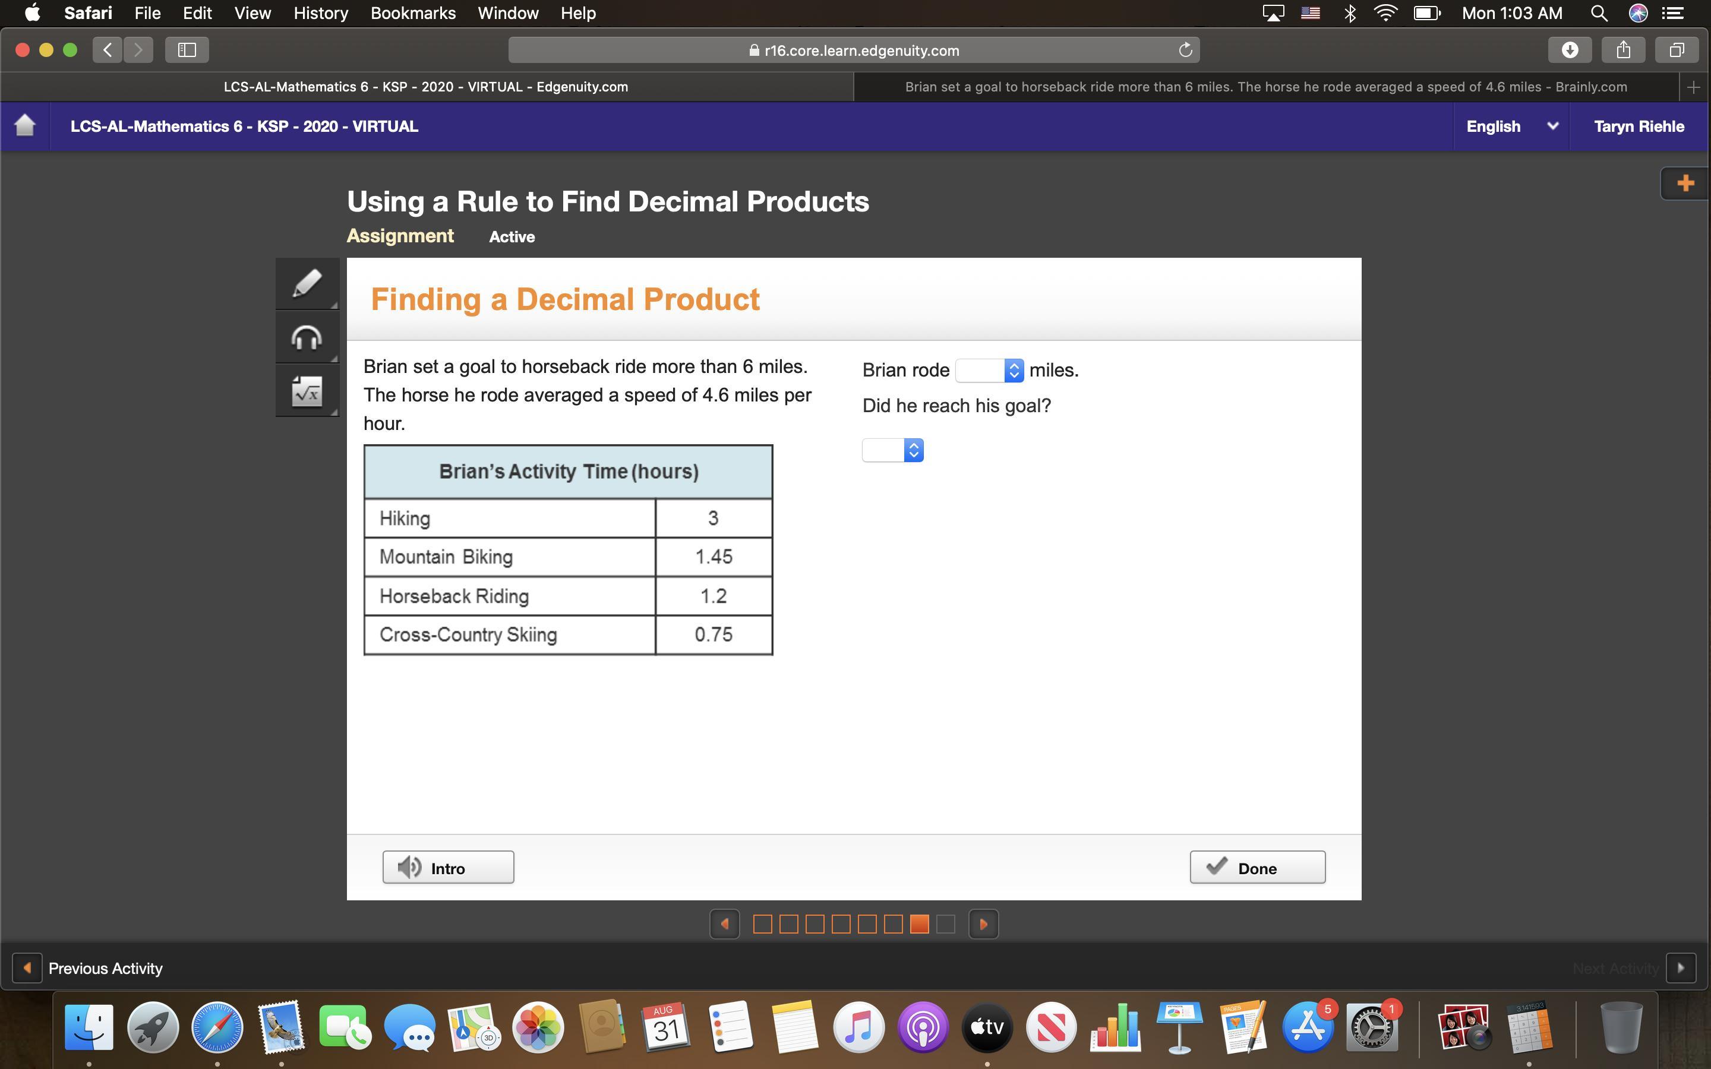The width and height of the screenshot is (1711, 1069).
Task: Select the last question square indicator
Action: tap(945, 924)
